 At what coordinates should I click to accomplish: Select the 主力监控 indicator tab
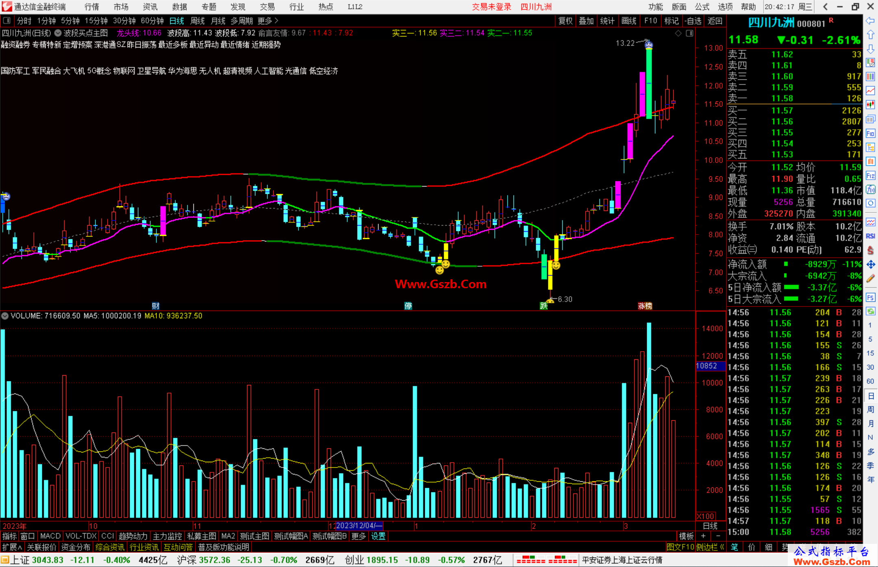167,536
